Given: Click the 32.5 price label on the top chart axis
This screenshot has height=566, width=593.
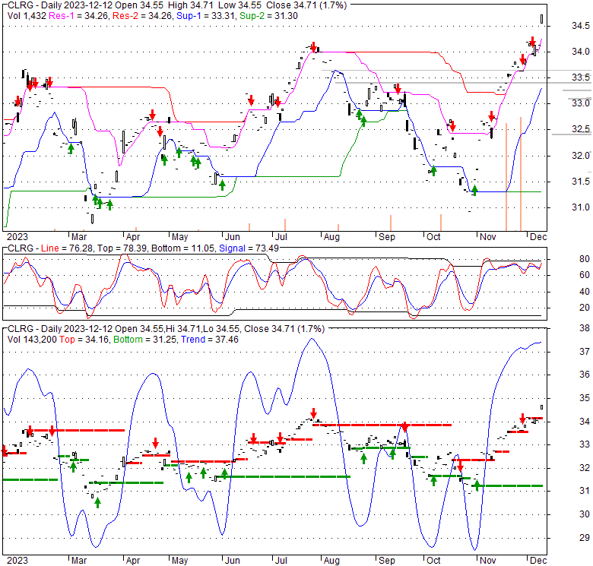Looking at the screenshot, I should point(581,129).
